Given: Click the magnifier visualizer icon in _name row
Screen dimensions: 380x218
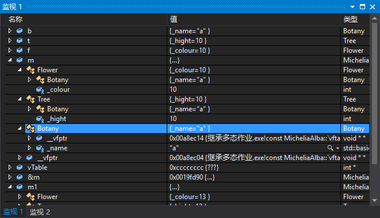Looking at the screenshot, I should click(x=330, y=148).
